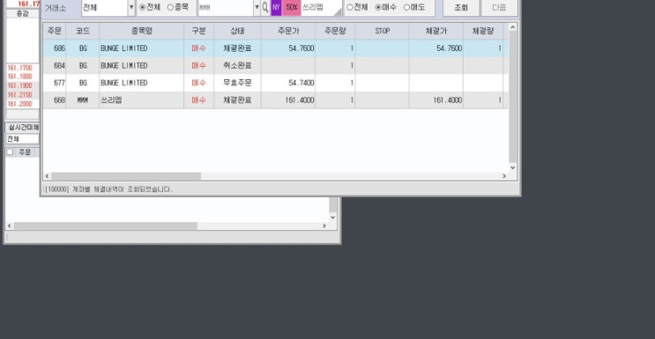Click the pink 50% margin badge

292,8
